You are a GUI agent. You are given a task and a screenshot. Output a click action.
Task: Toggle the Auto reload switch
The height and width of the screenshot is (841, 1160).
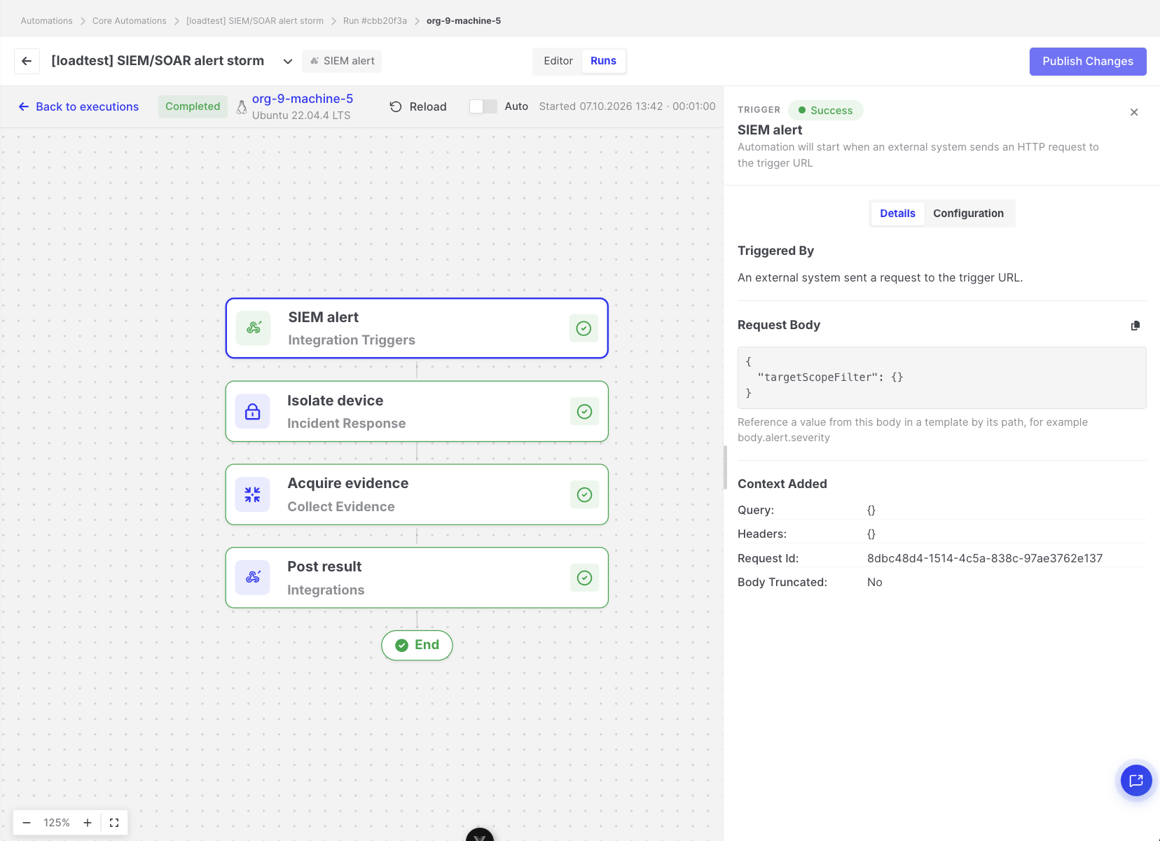(x=483, y=106)
